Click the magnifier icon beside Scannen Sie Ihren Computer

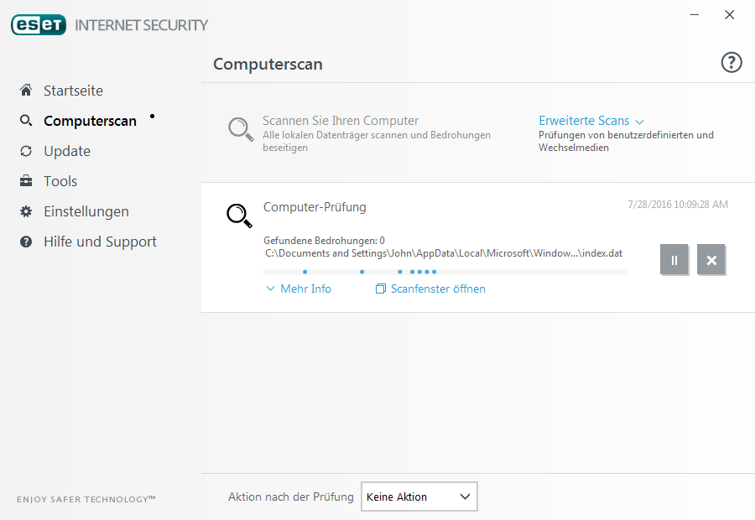[241, 129]
